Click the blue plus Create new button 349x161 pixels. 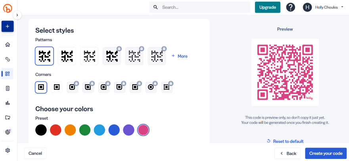pyautogui.click(x=8, y=27)
